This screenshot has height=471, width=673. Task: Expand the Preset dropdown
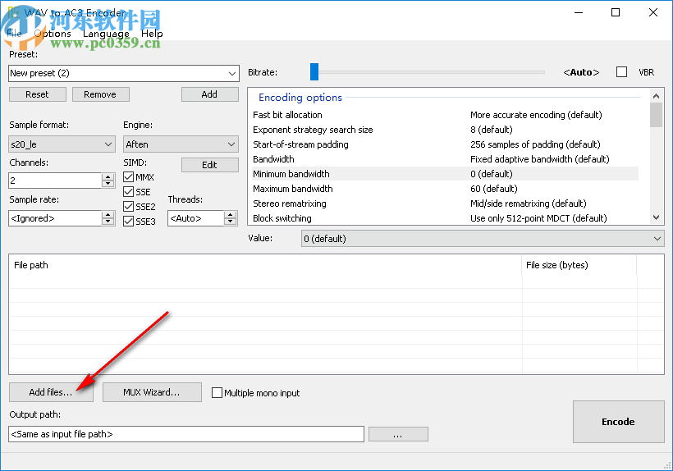232,73
